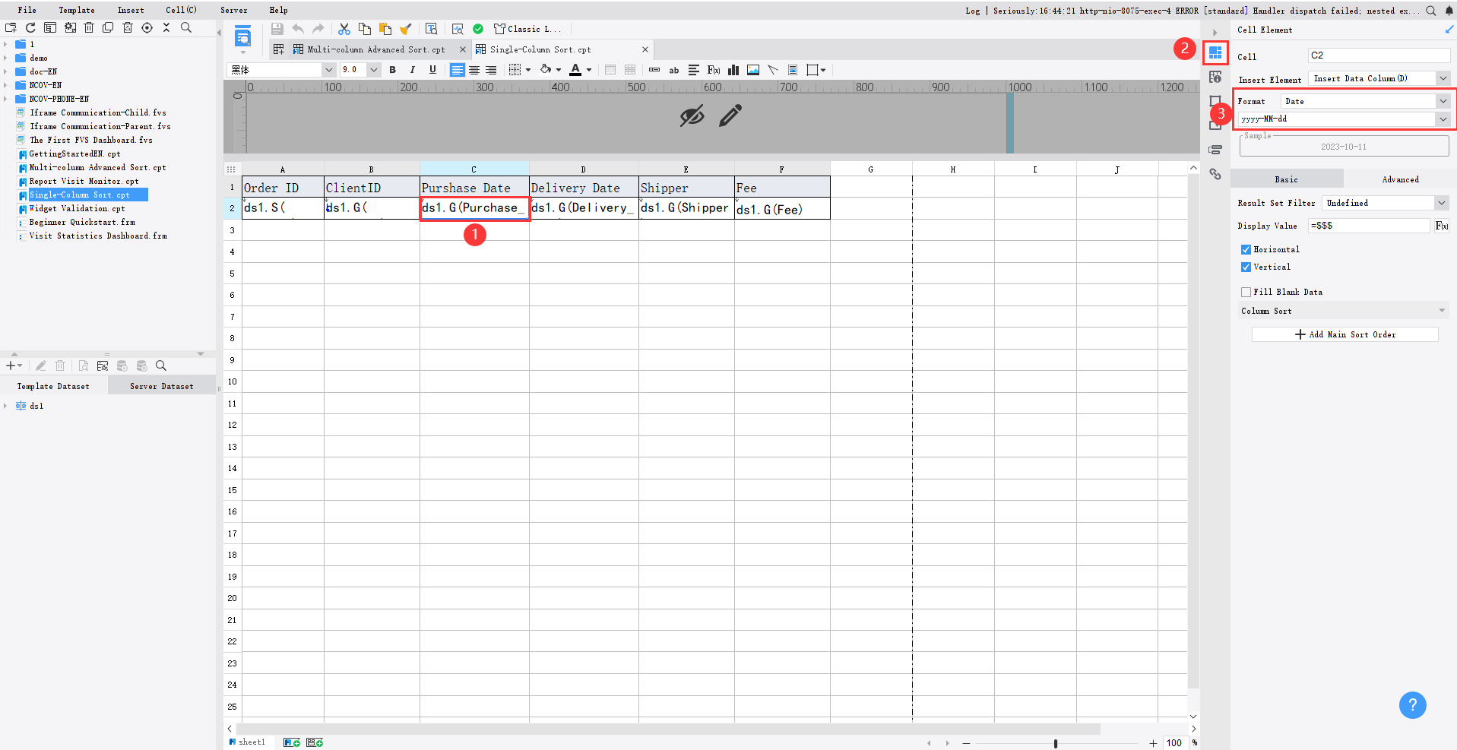Screen dimensions: 1457x750
Task: Edit the dataset with the pencil icon
Action: (42, 366)
